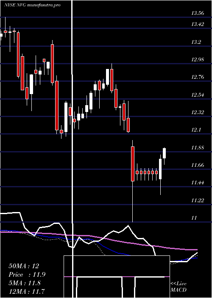Click the 11.22 price axis label
This screenshot has width=212, height=298.
[198, 200]
